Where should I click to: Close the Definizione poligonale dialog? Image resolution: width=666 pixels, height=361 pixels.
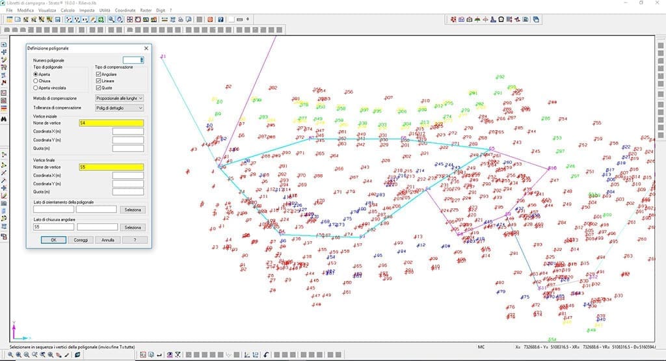click(x=146, y=48)
